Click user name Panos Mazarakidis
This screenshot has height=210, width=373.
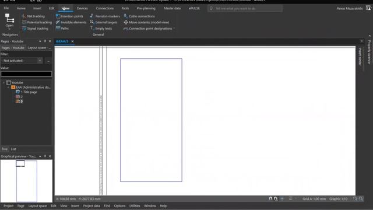(x=350, y=8)
